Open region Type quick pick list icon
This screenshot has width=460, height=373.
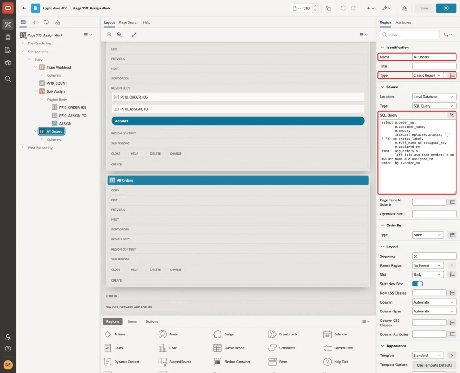click(452, 75)
